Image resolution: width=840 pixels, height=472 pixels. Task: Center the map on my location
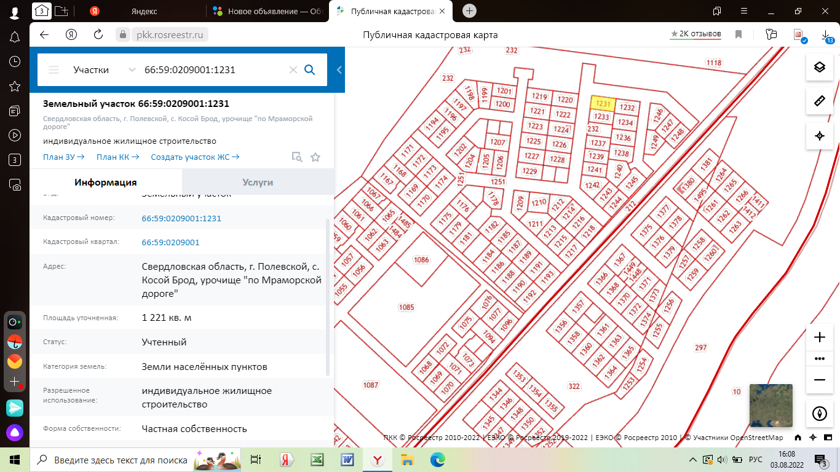[819, 136]
